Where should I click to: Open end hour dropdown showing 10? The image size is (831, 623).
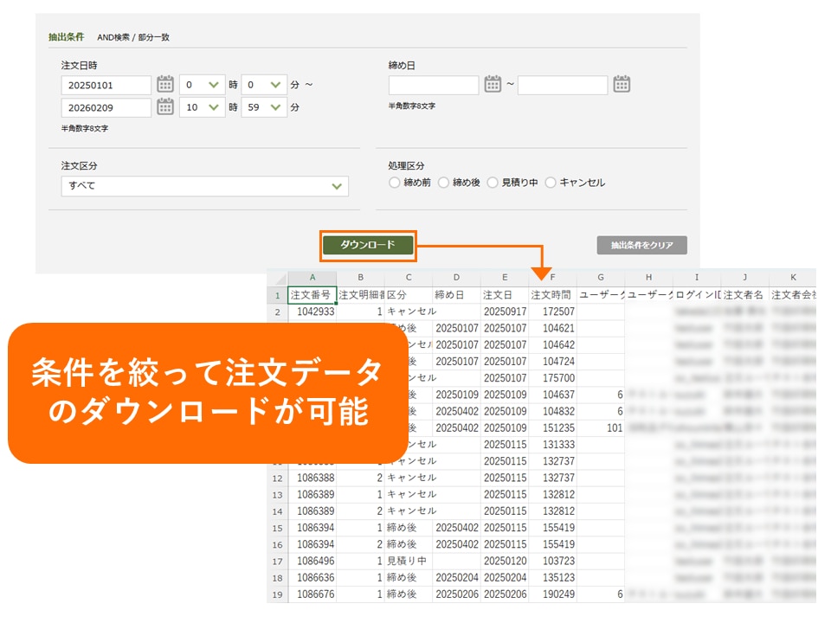(x=202, y=107)
